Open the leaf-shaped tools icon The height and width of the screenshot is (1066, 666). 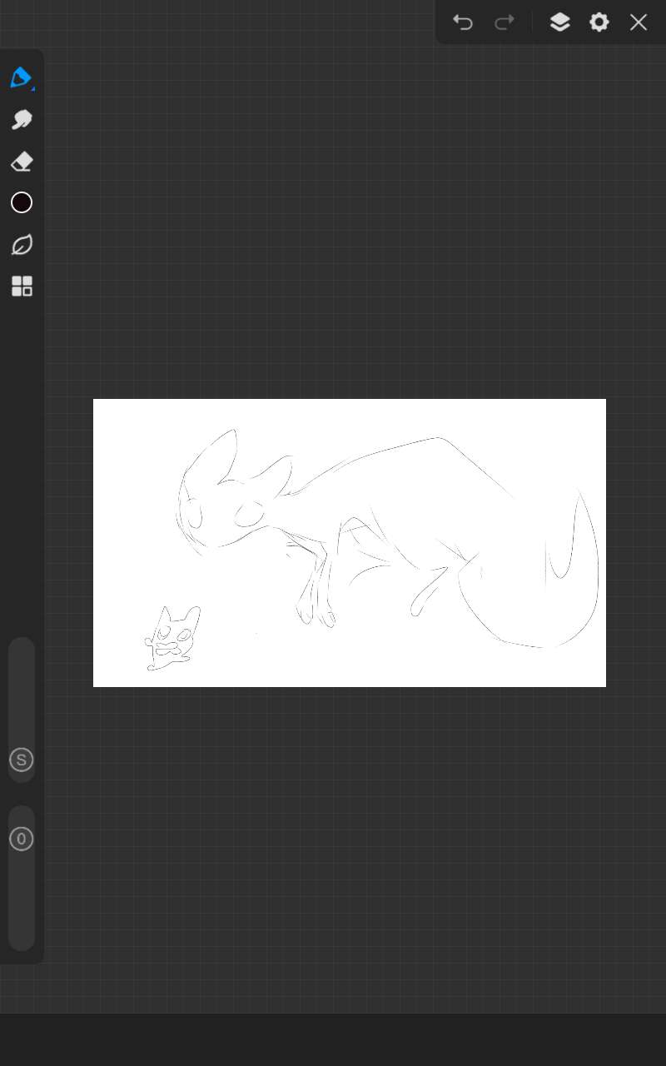pyautogui.click(x=22, y=245)
